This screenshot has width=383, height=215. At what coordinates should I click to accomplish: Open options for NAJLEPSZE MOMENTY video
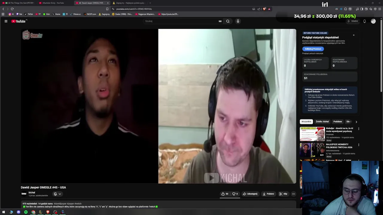358,145
